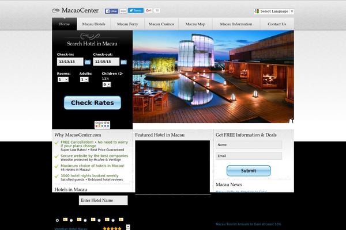Open the Check-out calendar picker icon
The height and width of the screenshot is (230, 346).
click(x=124, y=62)
